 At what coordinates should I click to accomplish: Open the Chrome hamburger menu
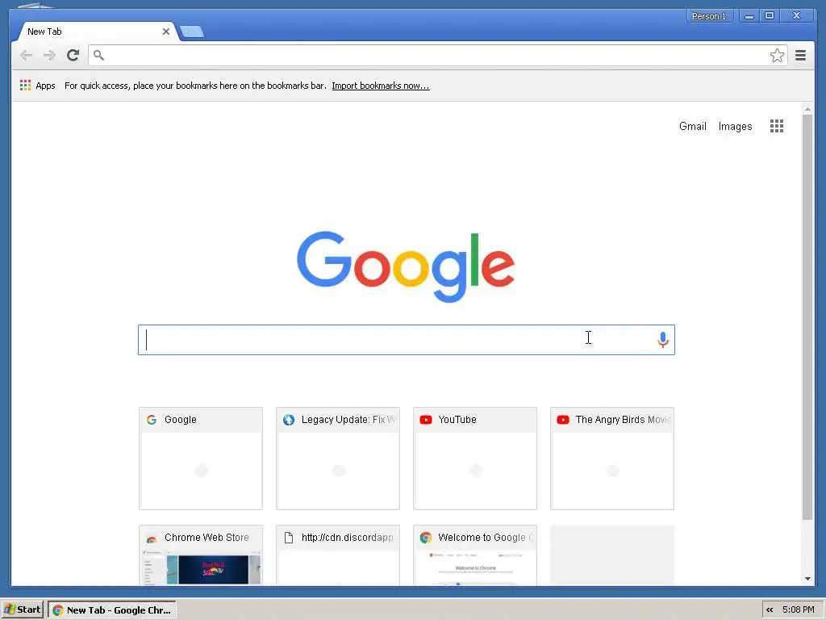(x=800, y=56)
